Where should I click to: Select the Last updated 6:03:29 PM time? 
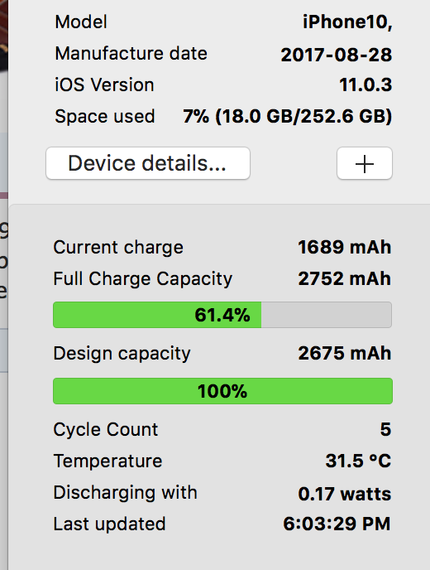tap(337, 524)
